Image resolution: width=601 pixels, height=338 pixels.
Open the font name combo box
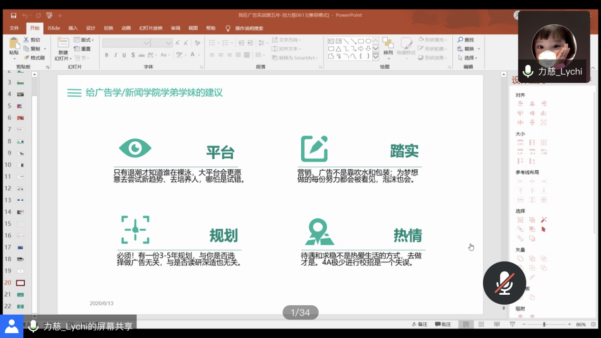(126, 43)
